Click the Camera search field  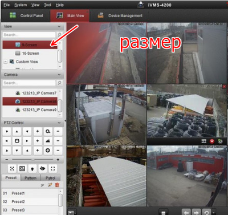[29, 83]
